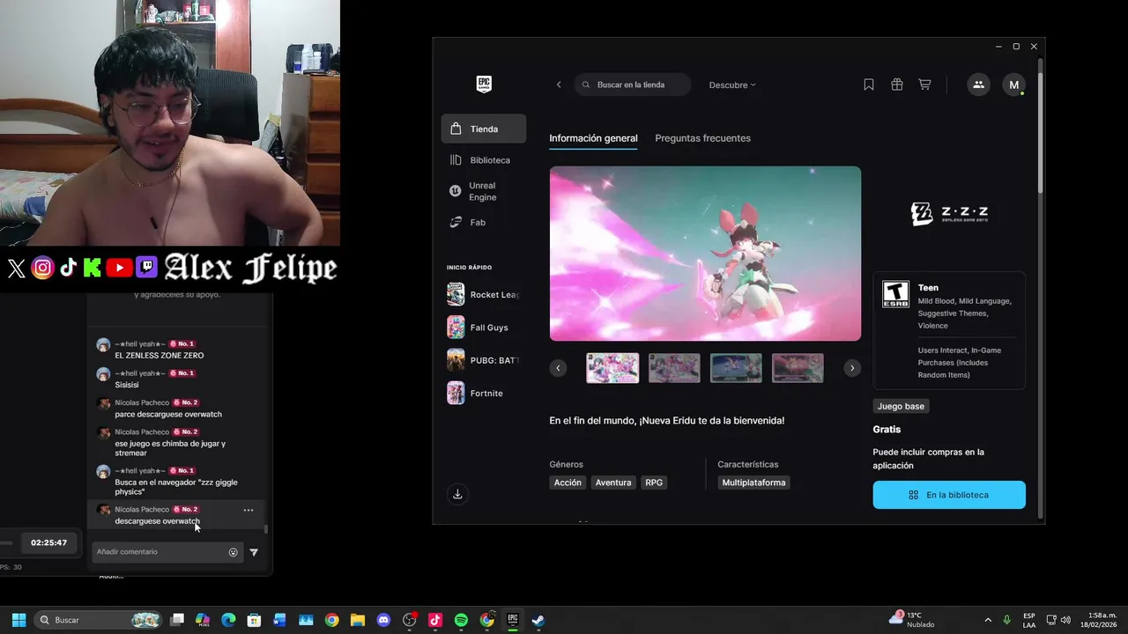1128x634 pixels.
Task: Click the taskbar Buscar search box
Action: pyautogui.click(x=99, y=620)
